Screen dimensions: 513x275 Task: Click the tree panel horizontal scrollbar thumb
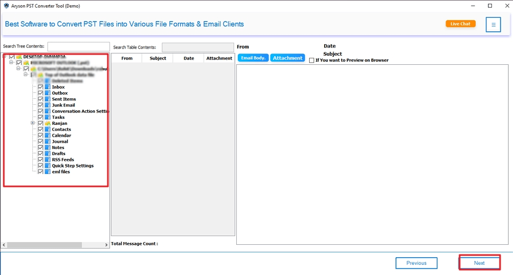44,245
